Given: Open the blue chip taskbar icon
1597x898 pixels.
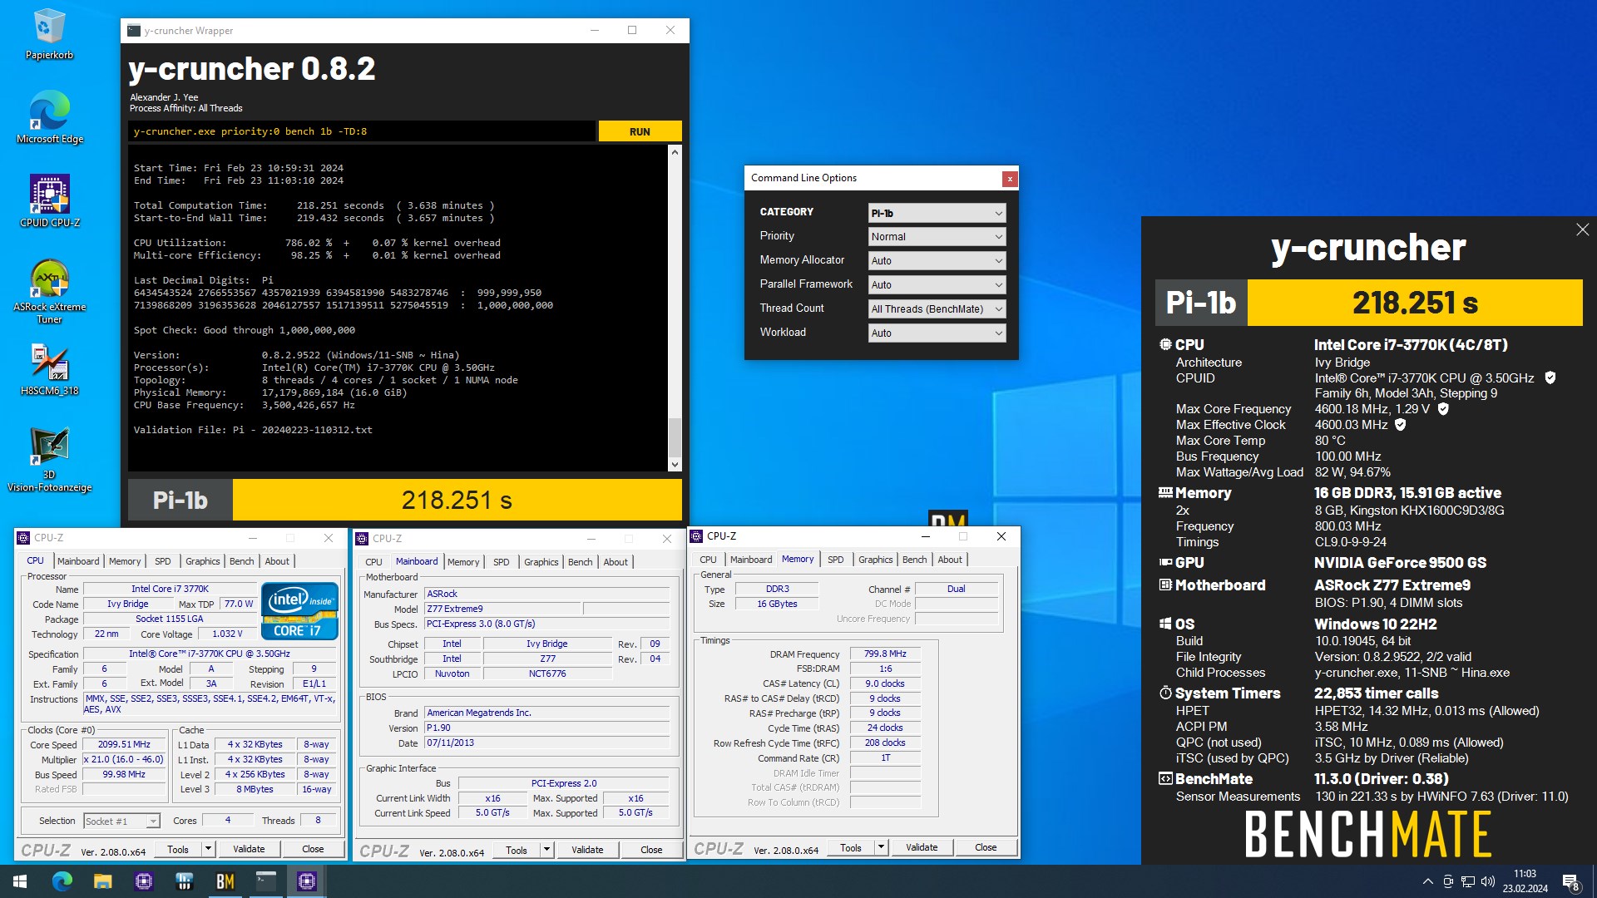Looking at the screenshot, I should 184,881.
